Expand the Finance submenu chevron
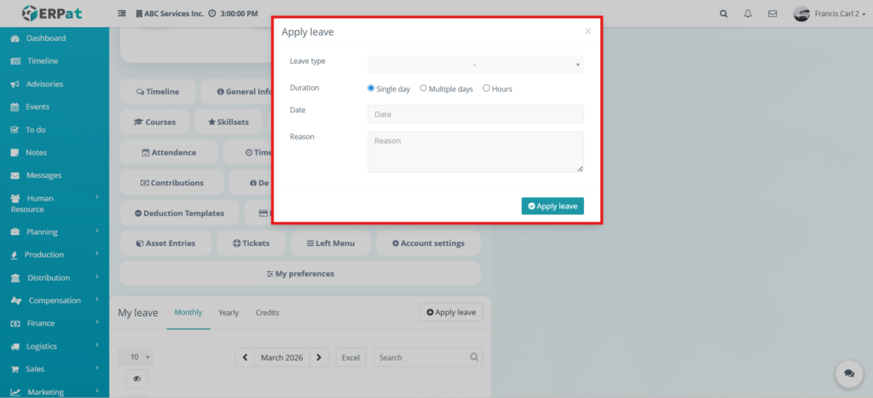The height and width of the screenshot is (398, 873). click(x=97, y=321)
